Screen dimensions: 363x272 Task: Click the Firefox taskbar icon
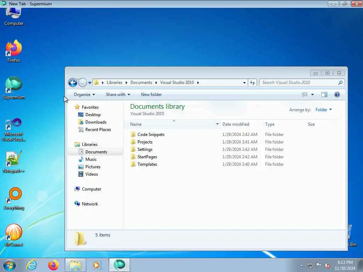click(x=53, y=265)
